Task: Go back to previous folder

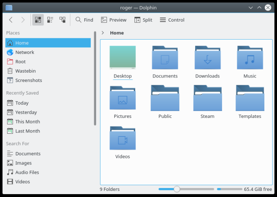Action: click(11, 20)
